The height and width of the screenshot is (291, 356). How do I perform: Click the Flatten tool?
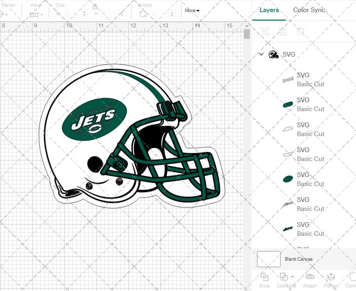(x=331, y=280)
